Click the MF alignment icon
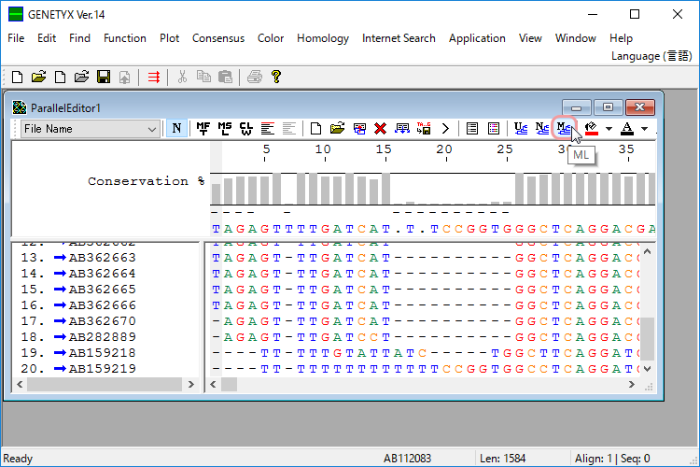700x467 pixels. 203,129
